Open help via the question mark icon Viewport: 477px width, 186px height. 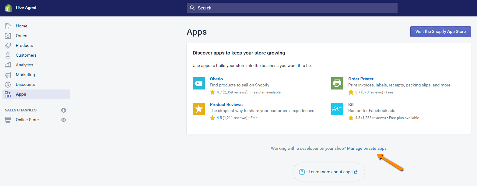[302, 172]
